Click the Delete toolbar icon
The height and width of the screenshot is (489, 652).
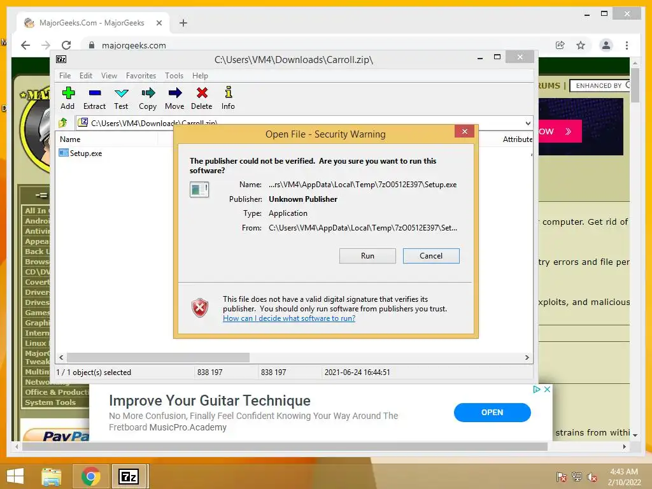202,93
